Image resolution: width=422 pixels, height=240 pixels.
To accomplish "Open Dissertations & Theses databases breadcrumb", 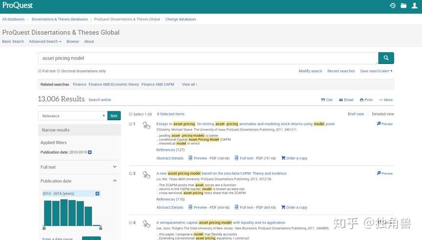I will (60, 20).
